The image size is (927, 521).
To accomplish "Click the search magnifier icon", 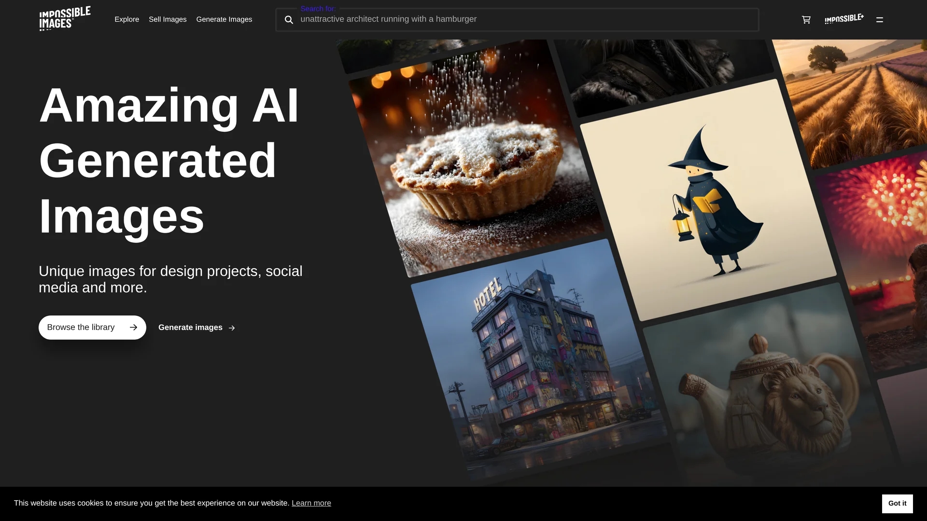I will [x=289, y=20].
